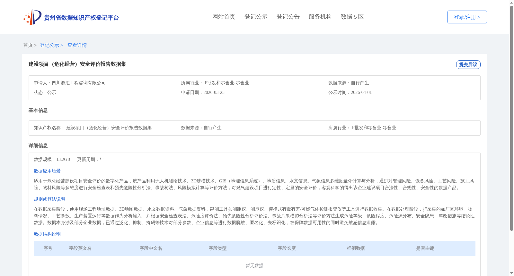Click 数据应用场景 heading
514x276 pixels.
coord(47,171)
